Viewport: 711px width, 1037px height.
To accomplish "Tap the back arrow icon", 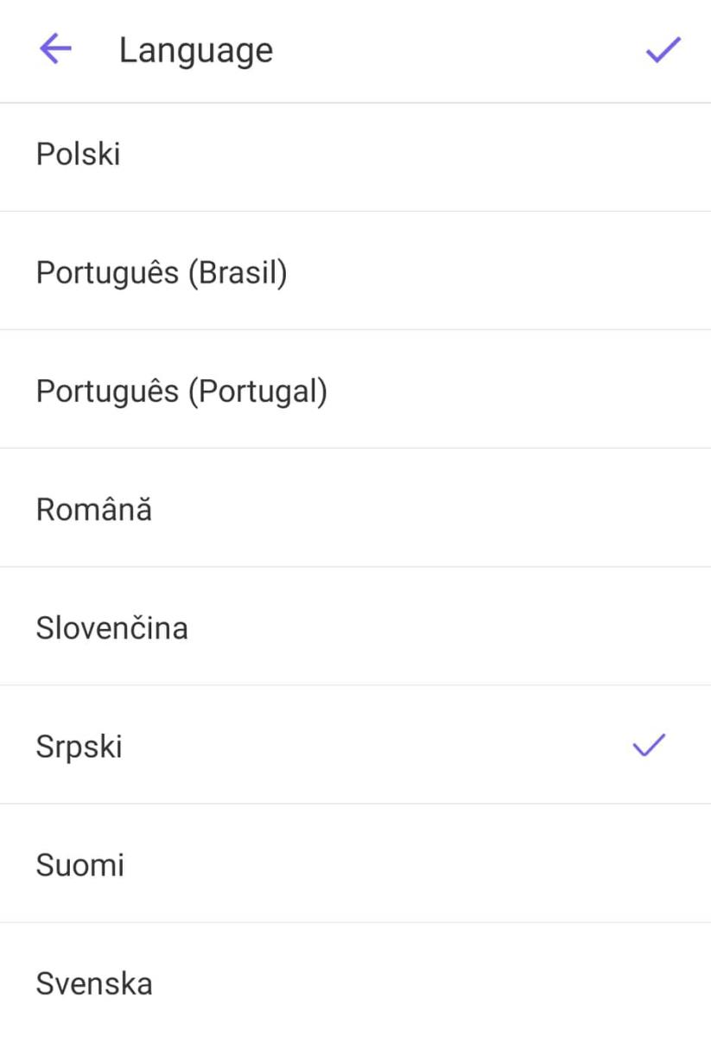I will pos(55,50).
